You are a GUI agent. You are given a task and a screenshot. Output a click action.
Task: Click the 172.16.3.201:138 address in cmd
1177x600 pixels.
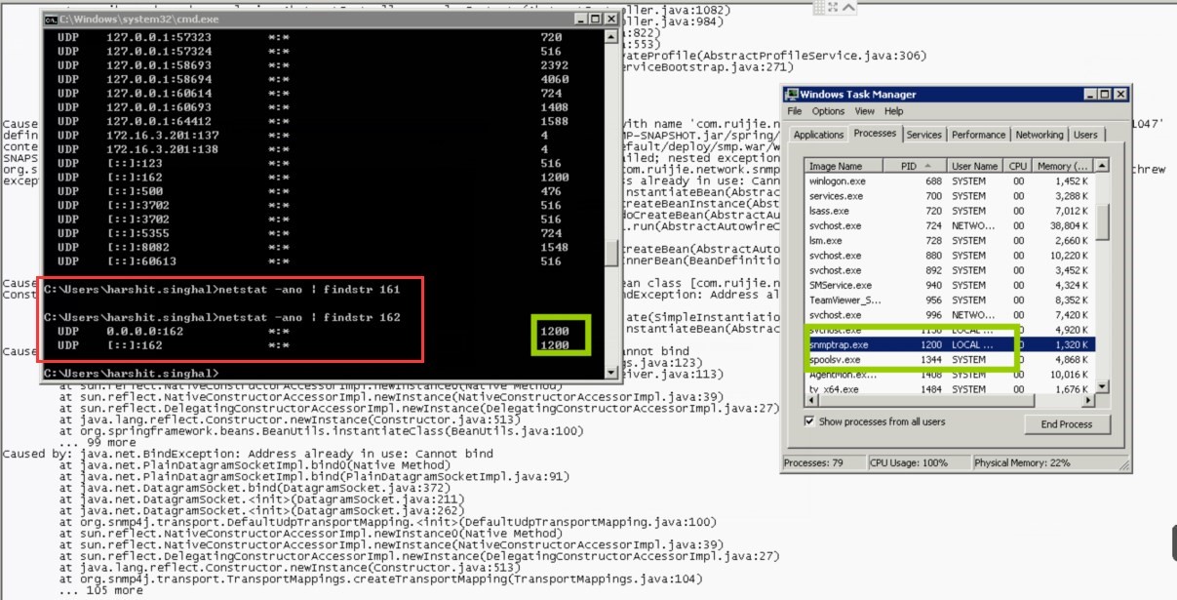[x=162, y=149]
